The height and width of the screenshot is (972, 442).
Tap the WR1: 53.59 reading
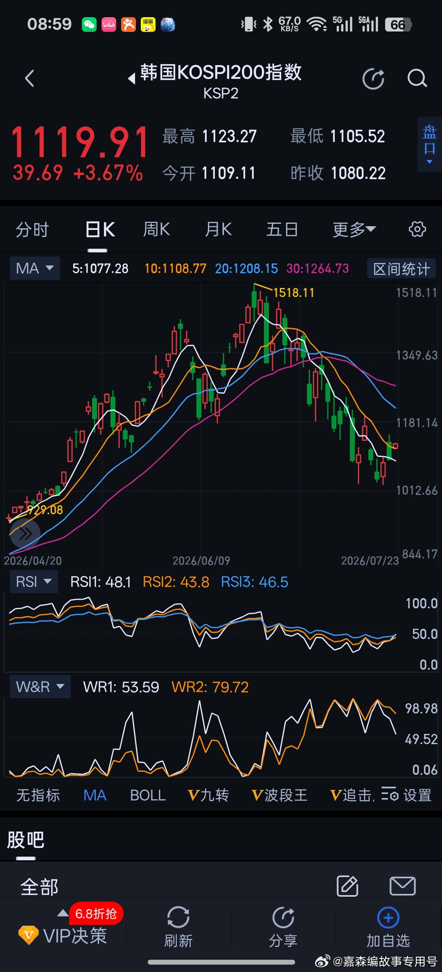(121, 687)
